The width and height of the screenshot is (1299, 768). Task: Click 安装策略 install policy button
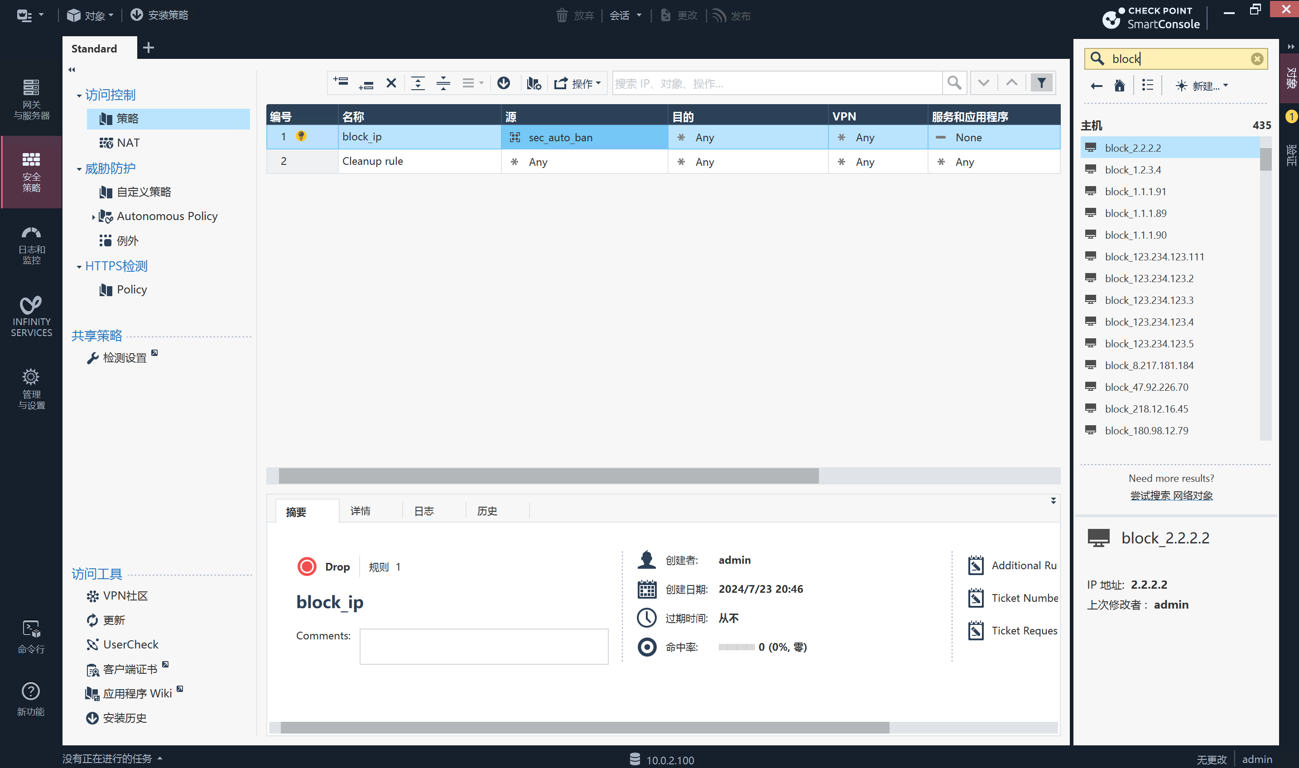click(159, 15)
